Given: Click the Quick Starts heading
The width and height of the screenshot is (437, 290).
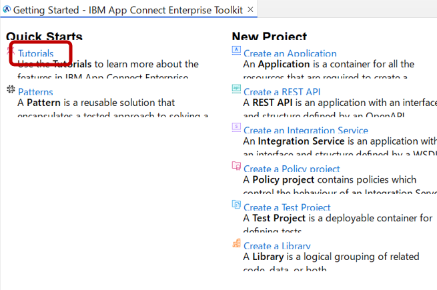Looking at the screenshot, I should pyautogui.click(x=44, y=37).
